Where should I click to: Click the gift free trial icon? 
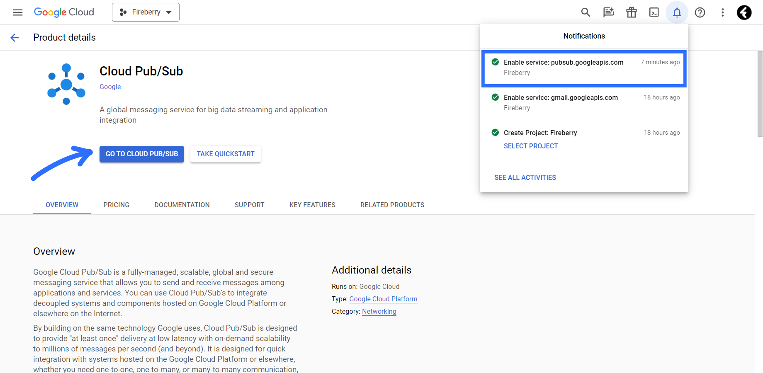pyautogui.click(x=631, y=12)
